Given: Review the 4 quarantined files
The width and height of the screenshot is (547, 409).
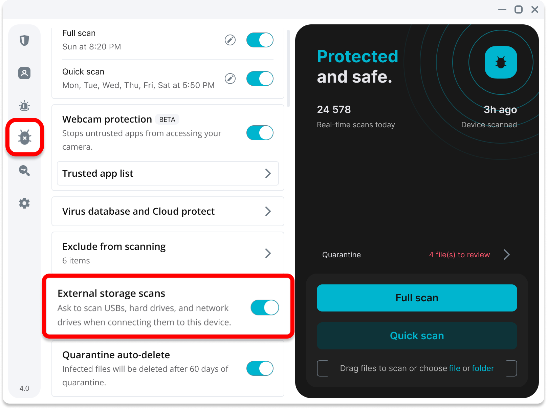Looking at the screenshot, I should click(x=469, y=255).
